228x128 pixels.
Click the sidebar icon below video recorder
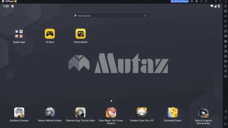click(x=225, y=56)
